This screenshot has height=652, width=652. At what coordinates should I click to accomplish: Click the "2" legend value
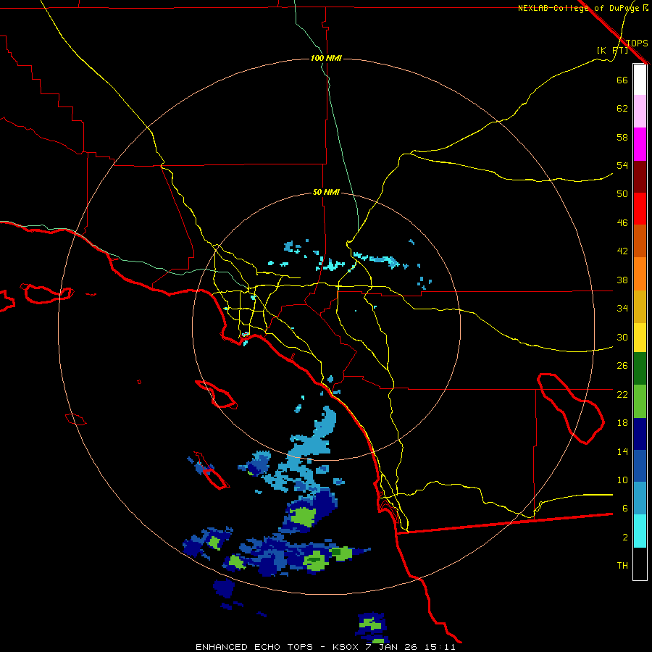624,538
